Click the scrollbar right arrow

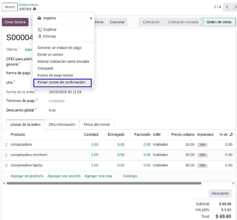point(233,183)
